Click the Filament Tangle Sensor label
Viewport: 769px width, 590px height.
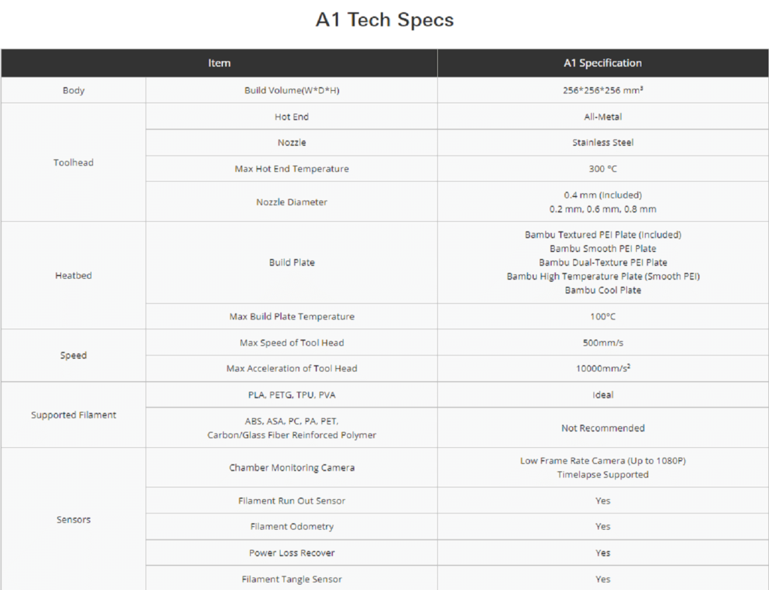292,579
